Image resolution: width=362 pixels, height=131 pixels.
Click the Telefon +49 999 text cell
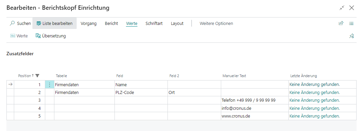click(x=255, y=100)
